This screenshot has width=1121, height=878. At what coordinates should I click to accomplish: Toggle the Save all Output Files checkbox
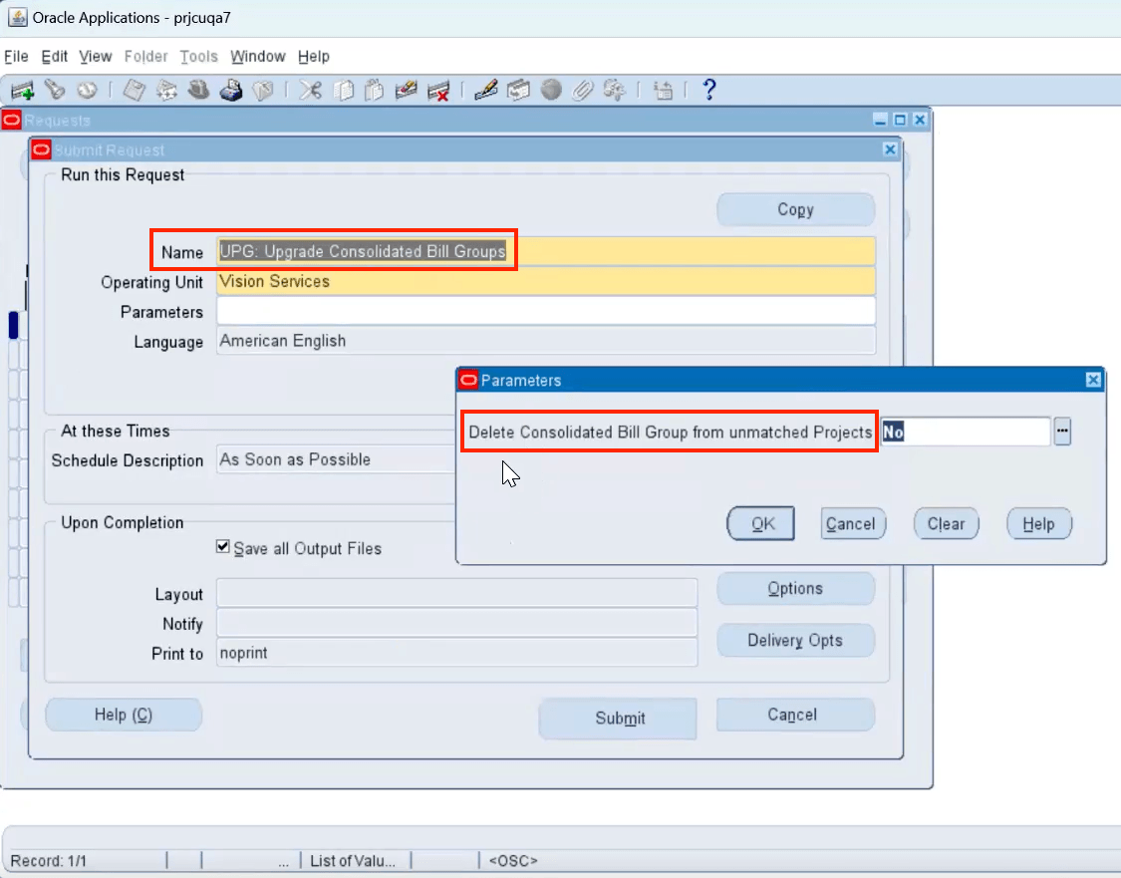click(223, 547)
